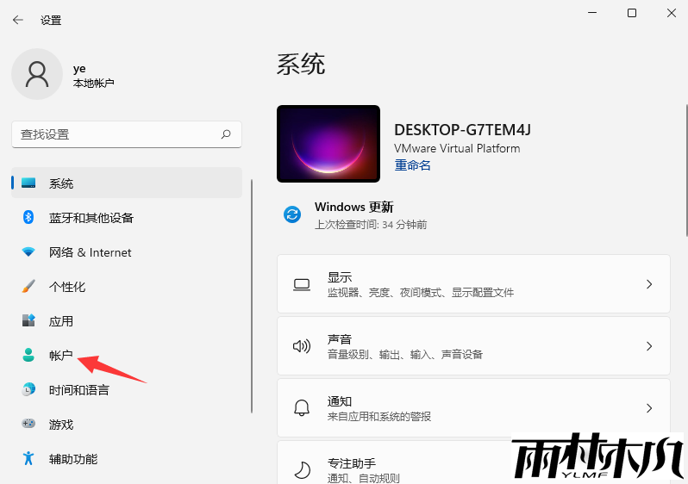Click the Bluetooth icon in the sidebar
This screenshot has width=688, height=484.
[x=28, y=218]
